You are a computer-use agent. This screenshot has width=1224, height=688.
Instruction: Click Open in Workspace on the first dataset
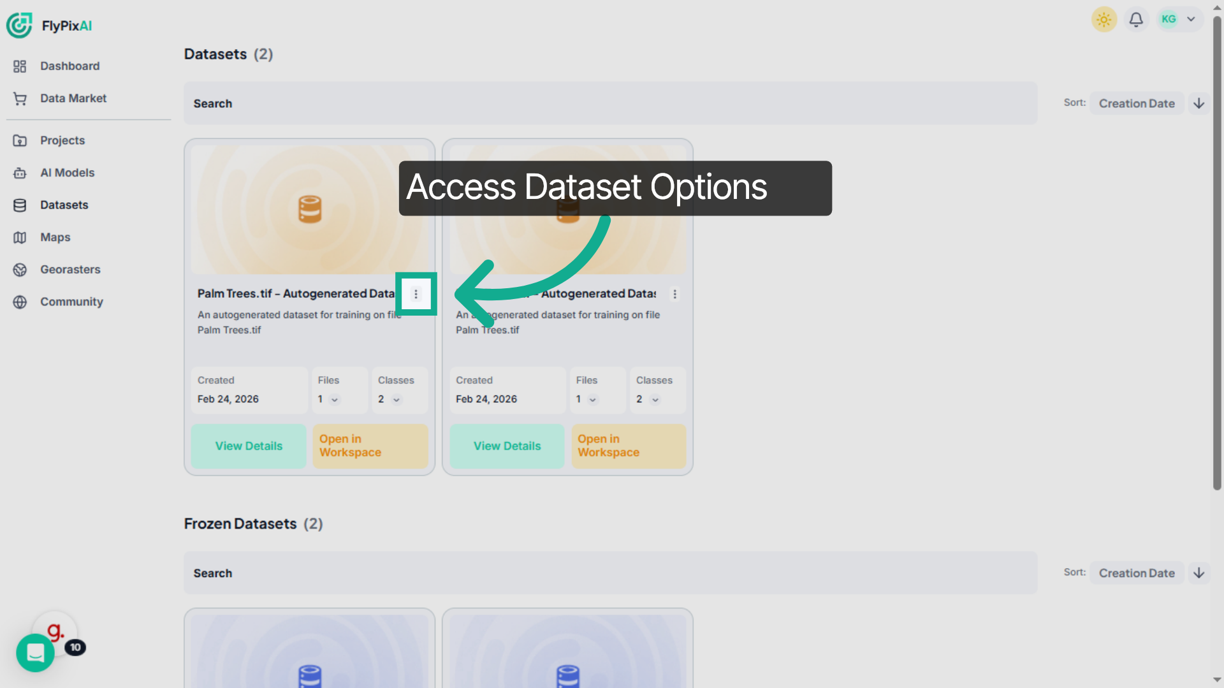point(370,446)
